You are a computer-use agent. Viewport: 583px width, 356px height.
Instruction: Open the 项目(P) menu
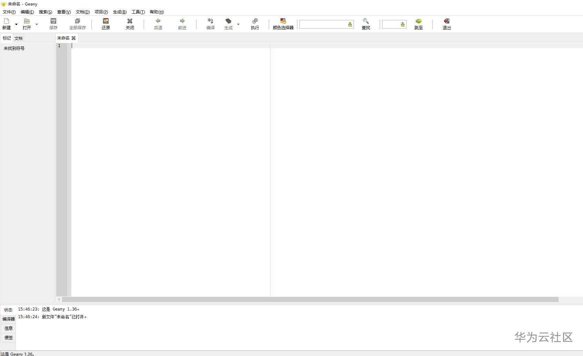point(101,12)
